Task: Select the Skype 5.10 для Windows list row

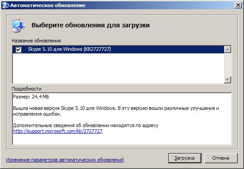Action: (x=118, y=49)
